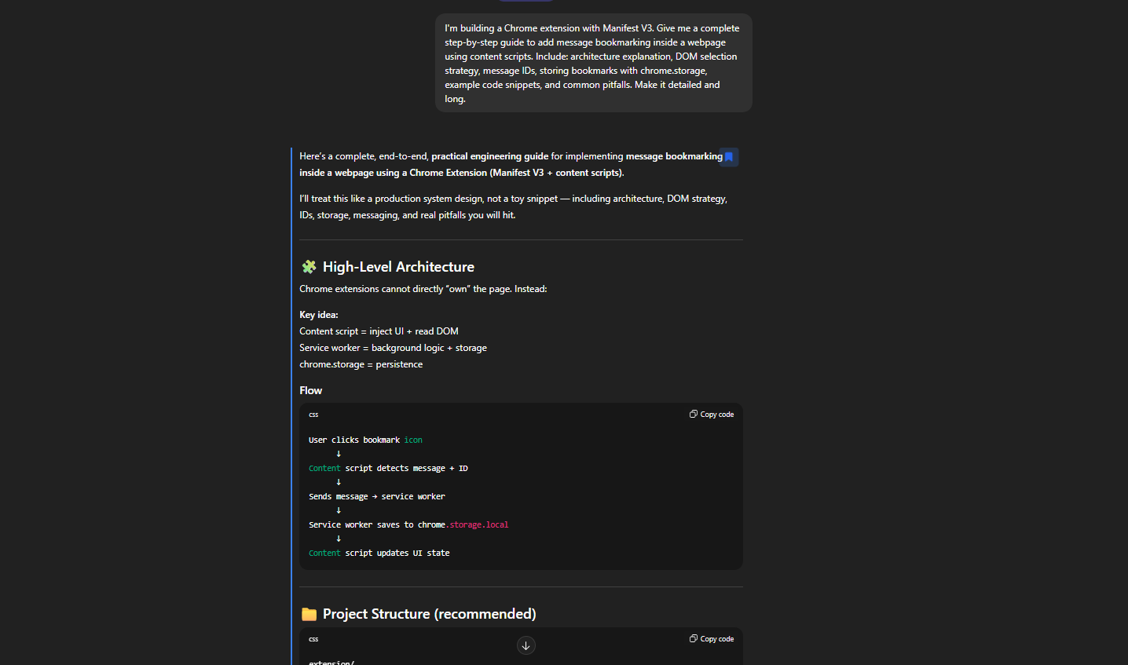Image resolution: width=1128 pixels, height=665 pixels.
Task: Click the user's question message bubble
Action: click(x=593, y=63)
